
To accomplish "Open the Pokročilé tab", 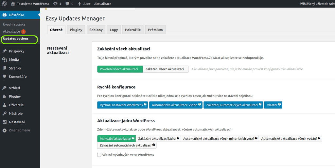I will (x=133, y=30).
